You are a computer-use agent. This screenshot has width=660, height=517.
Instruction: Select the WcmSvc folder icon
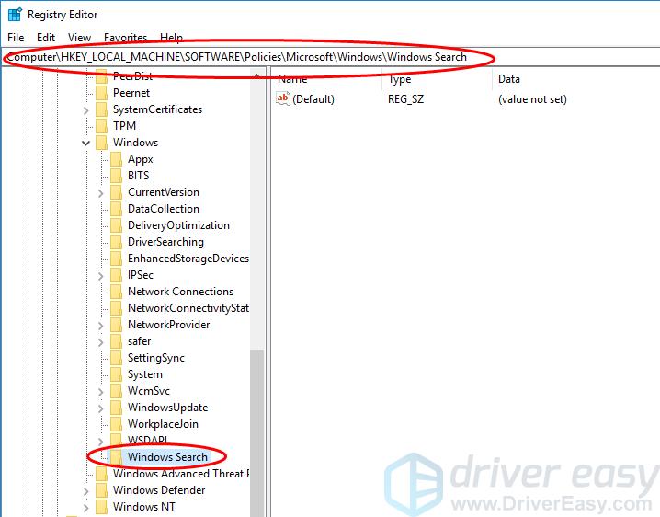tap(116, 391)
